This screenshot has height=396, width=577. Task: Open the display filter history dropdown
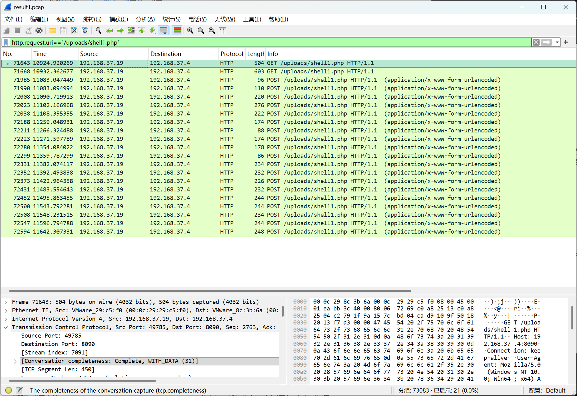(x=557, y=42)
